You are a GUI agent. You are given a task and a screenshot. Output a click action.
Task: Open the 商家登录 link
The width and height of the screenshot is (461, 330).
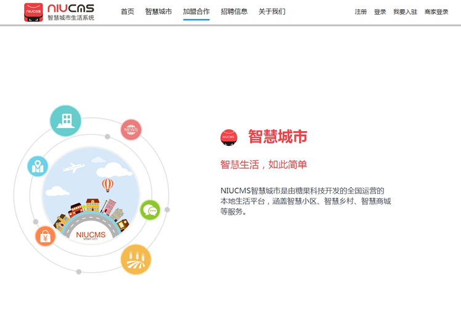[436, 12]
